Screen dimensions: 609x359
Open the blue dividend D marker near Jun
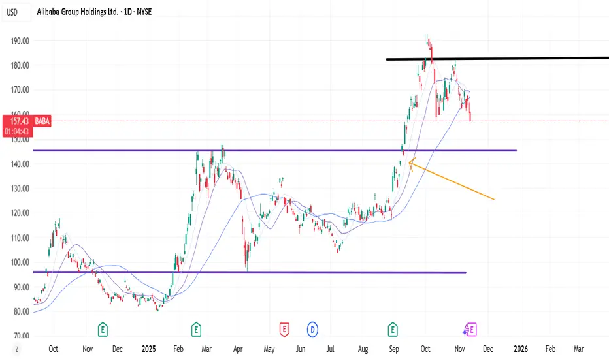coord(312,330)
